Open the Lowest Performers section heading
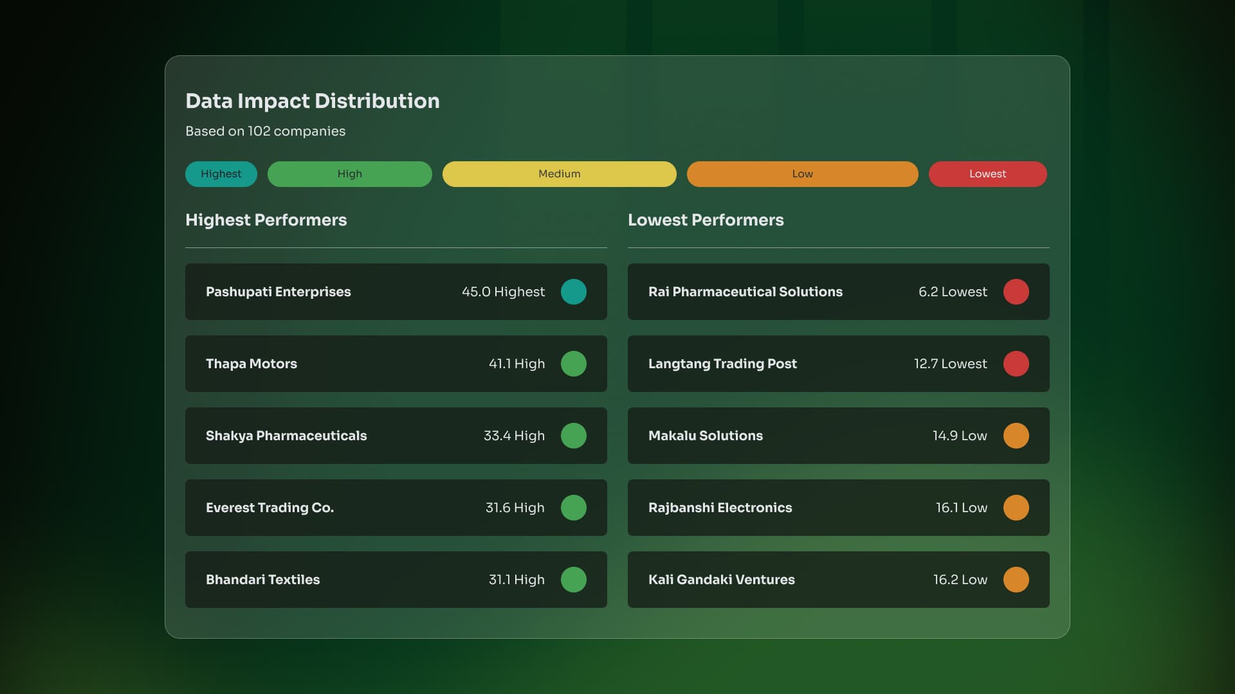This screenshot has width=1235, height=694. coord(706,220)
